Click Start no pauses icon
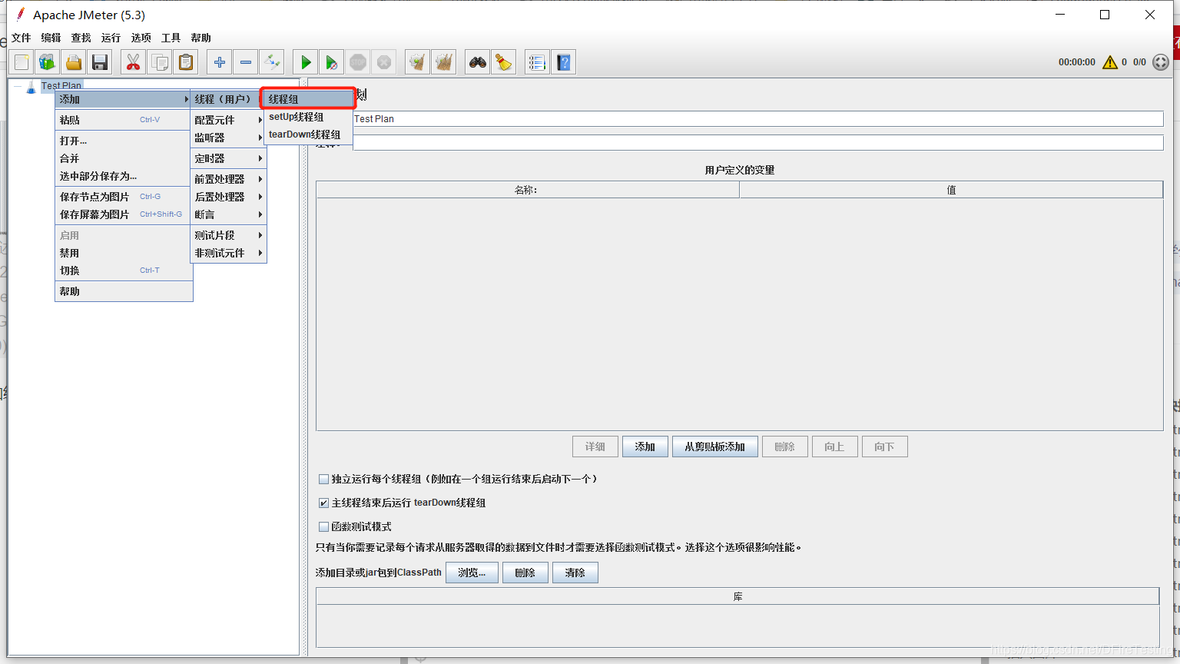 pos(332,62)
